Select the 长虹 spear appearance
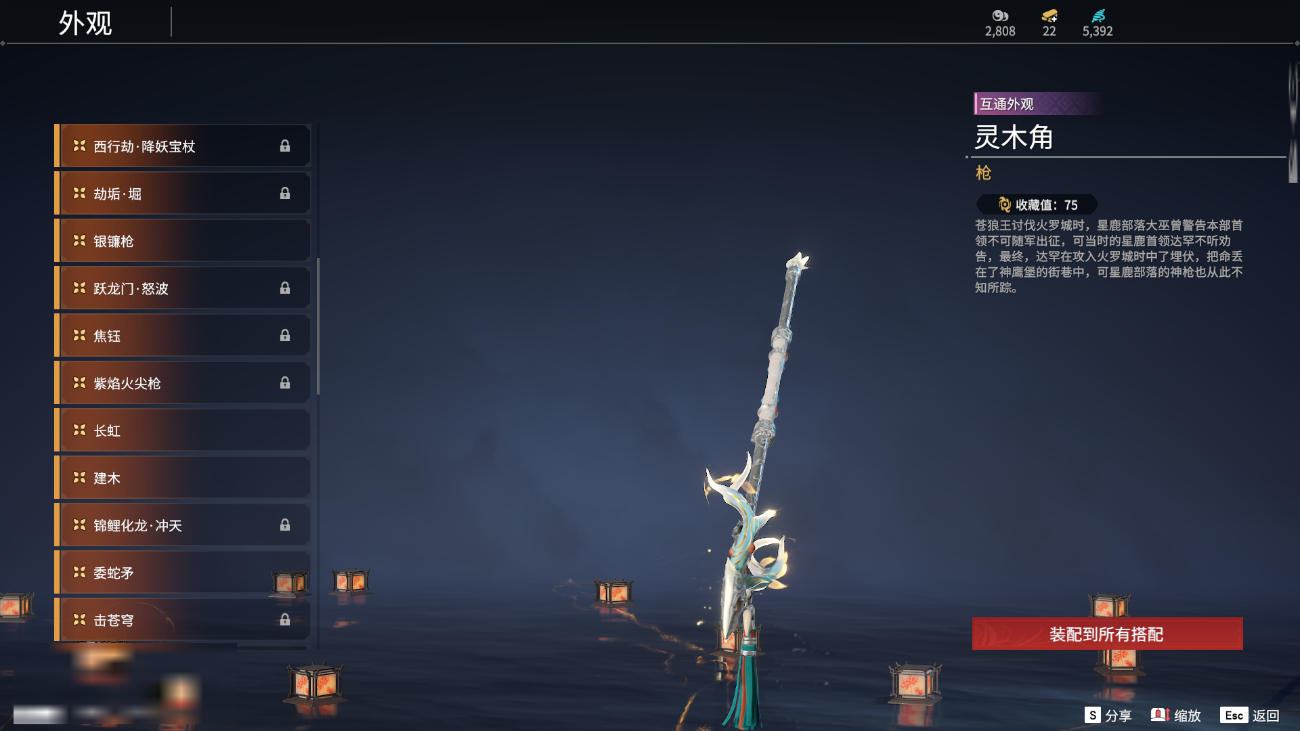 [183, 430]
